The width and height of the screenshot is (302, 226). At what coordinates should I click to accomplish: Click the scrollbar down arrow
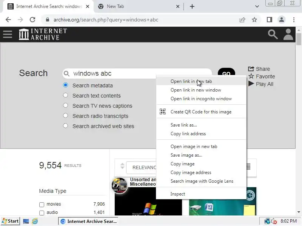[299, 212]
